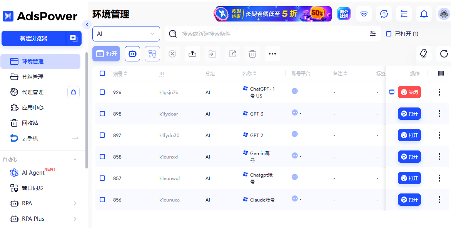Viewport: 451px width, 228px height.
Task: Refresh the profile list
Action: (444, 54)
